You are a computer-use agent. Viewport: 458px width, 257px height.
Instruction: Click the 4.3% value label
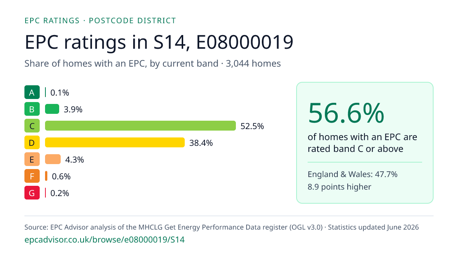click(x=75, y=160)
